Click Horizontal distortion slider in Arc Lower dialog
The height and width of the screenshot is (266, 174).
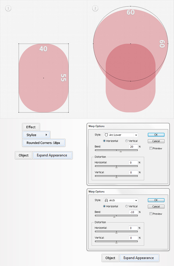(116, 166)
